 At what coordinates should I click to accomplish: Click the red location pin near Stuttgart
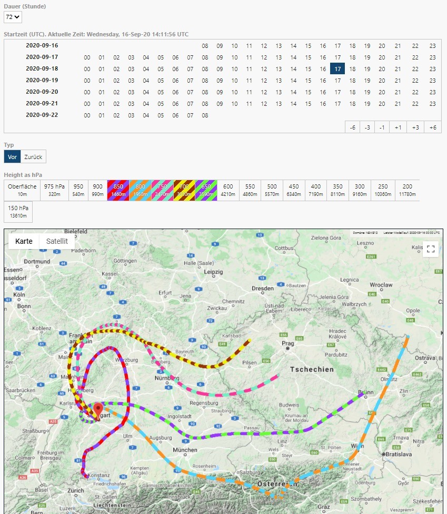(x=98, y=410)
